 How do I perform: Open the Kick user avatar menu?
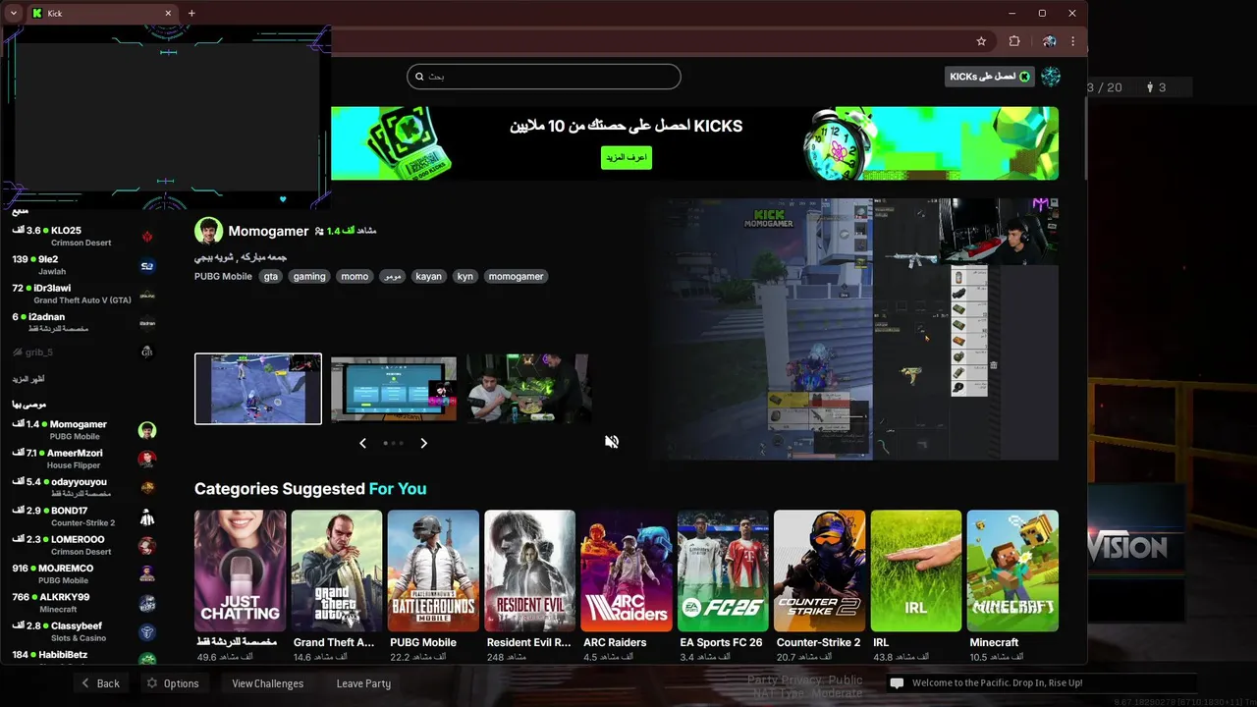[1051, 77]
